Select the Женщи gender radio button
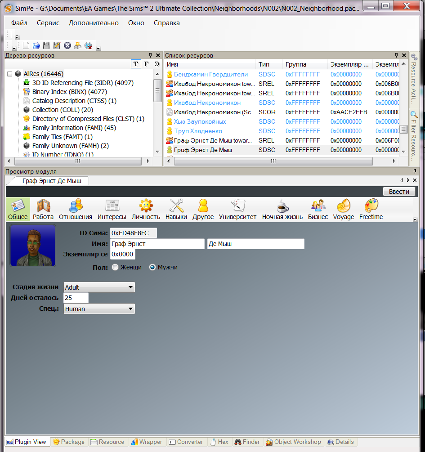 point(116,267)
